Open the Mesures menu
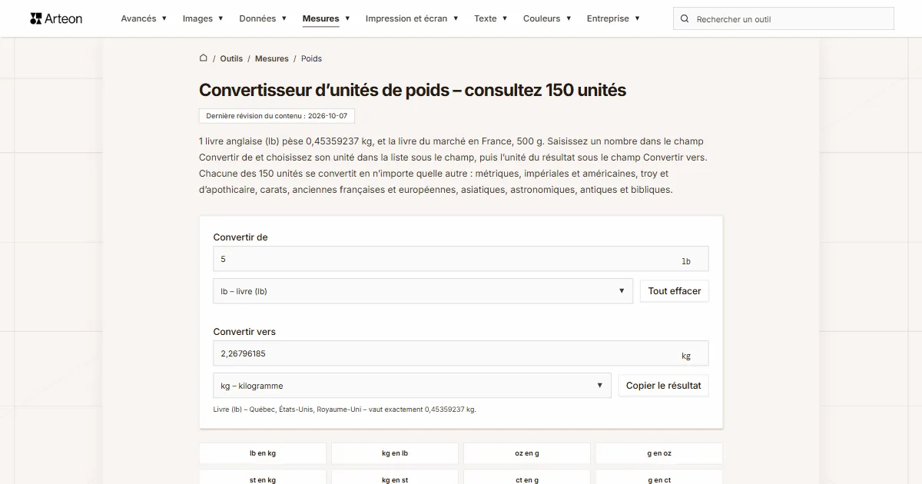This screenshot has width=922, height=484. [x=326, y=18]
